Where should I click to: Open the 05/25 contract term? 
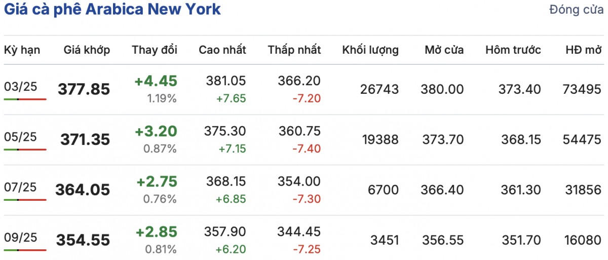point(21,137)
